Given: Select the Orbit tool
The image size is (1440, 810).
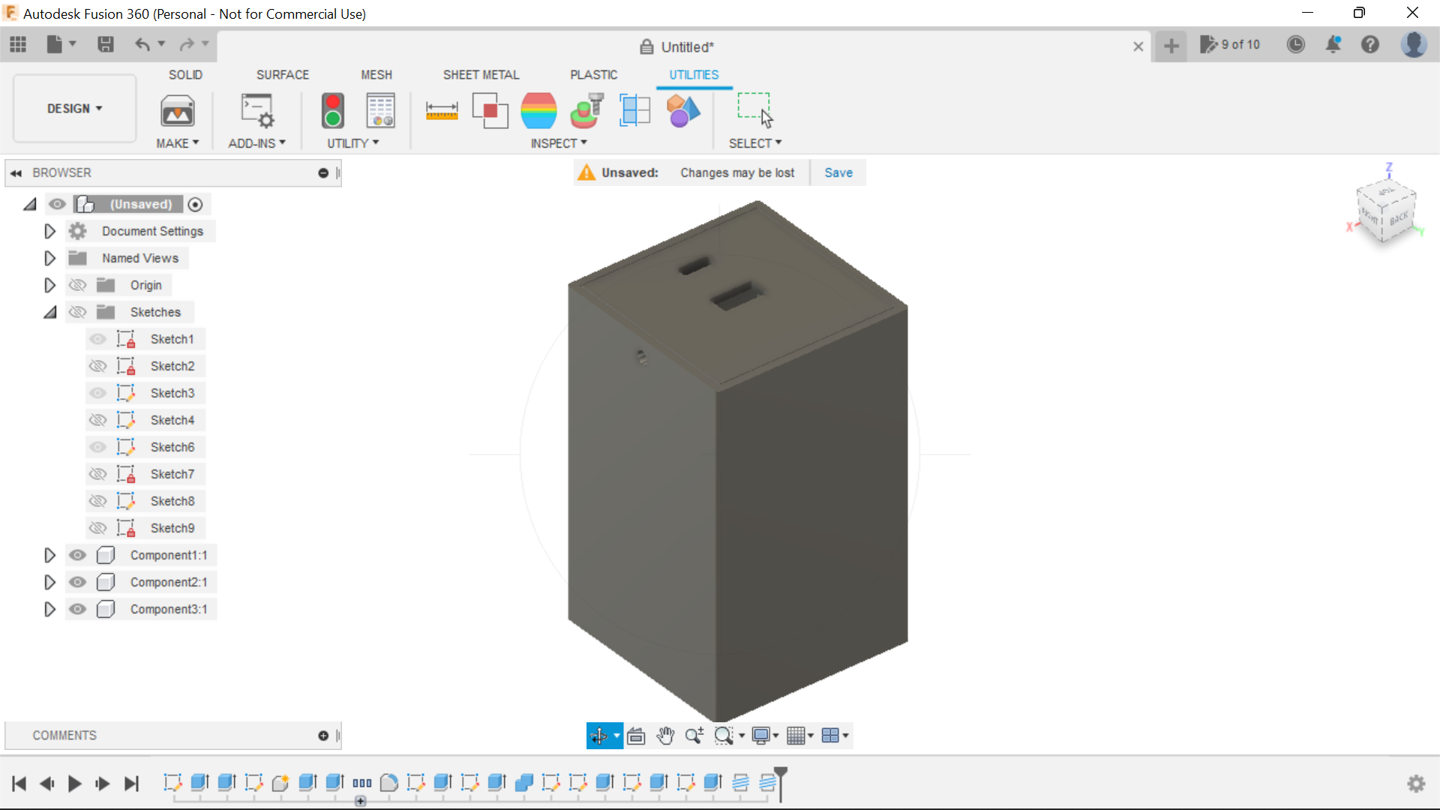Looking at the screenshot, I should (600, 735).
